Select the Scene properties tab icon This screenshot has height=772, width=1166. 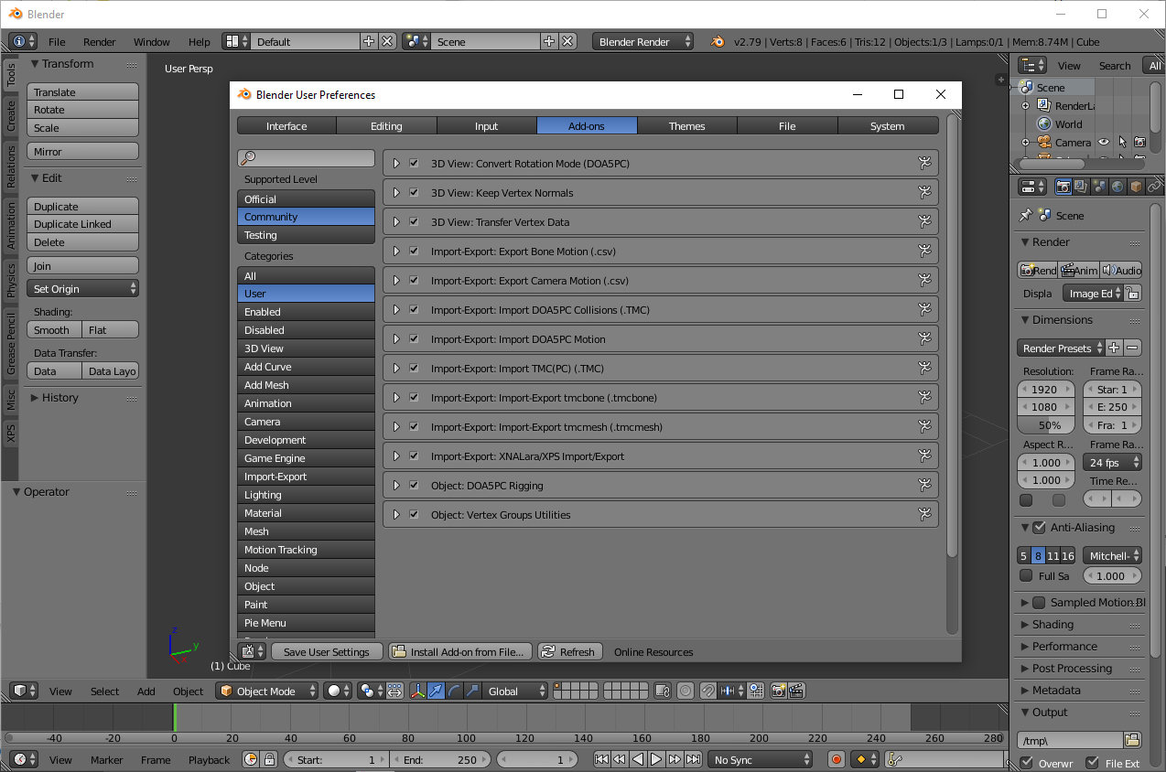[1099, 187]
